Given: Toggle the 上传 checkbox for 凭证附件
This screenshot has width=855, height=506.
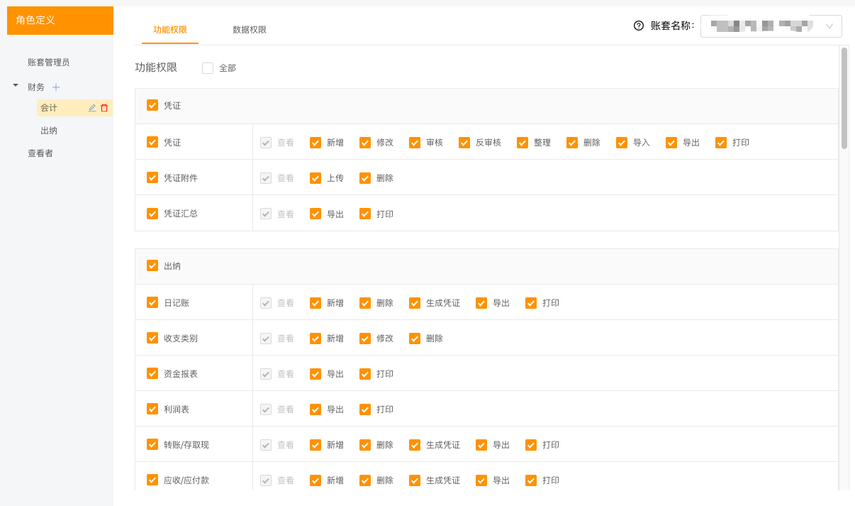Looking at the screenshot, I should tap(315, 178).
